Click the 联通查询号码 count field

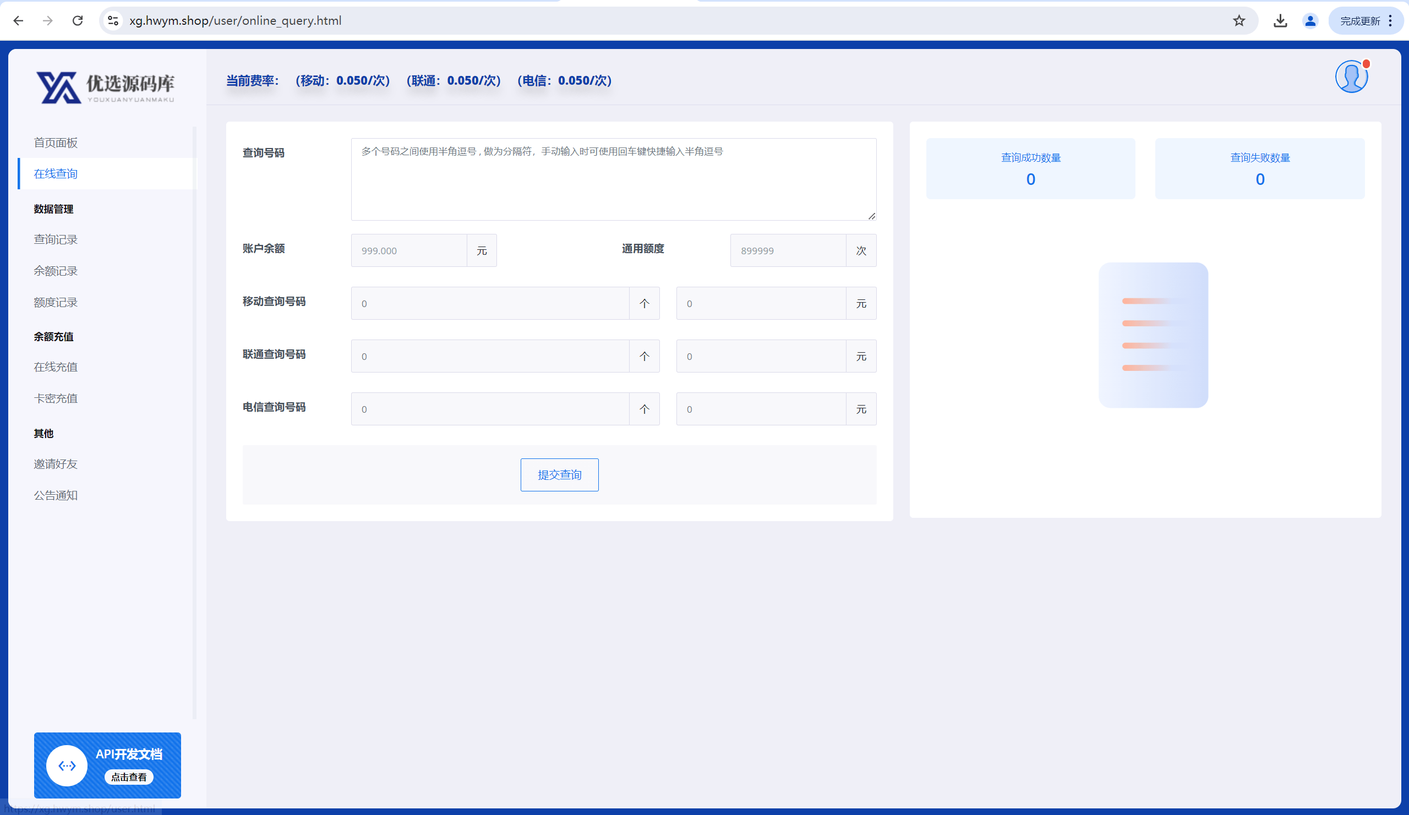click(490, 356)
